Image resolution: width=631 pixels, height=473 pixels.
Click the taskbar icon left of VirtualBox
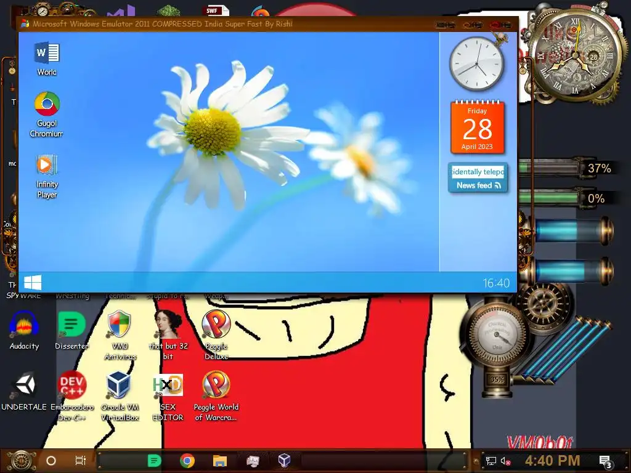253,461
